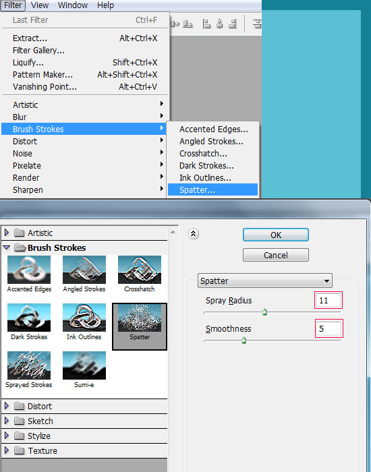The image size is (371, 472).
Task: Select the Ink Outlines filter thumbnail
Action: (x=84, y=318)
